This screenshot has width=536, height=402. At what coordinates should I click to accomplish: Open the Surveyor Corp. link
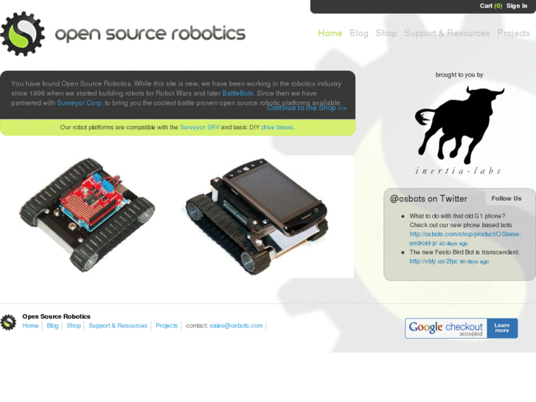[x=80, y=103]
